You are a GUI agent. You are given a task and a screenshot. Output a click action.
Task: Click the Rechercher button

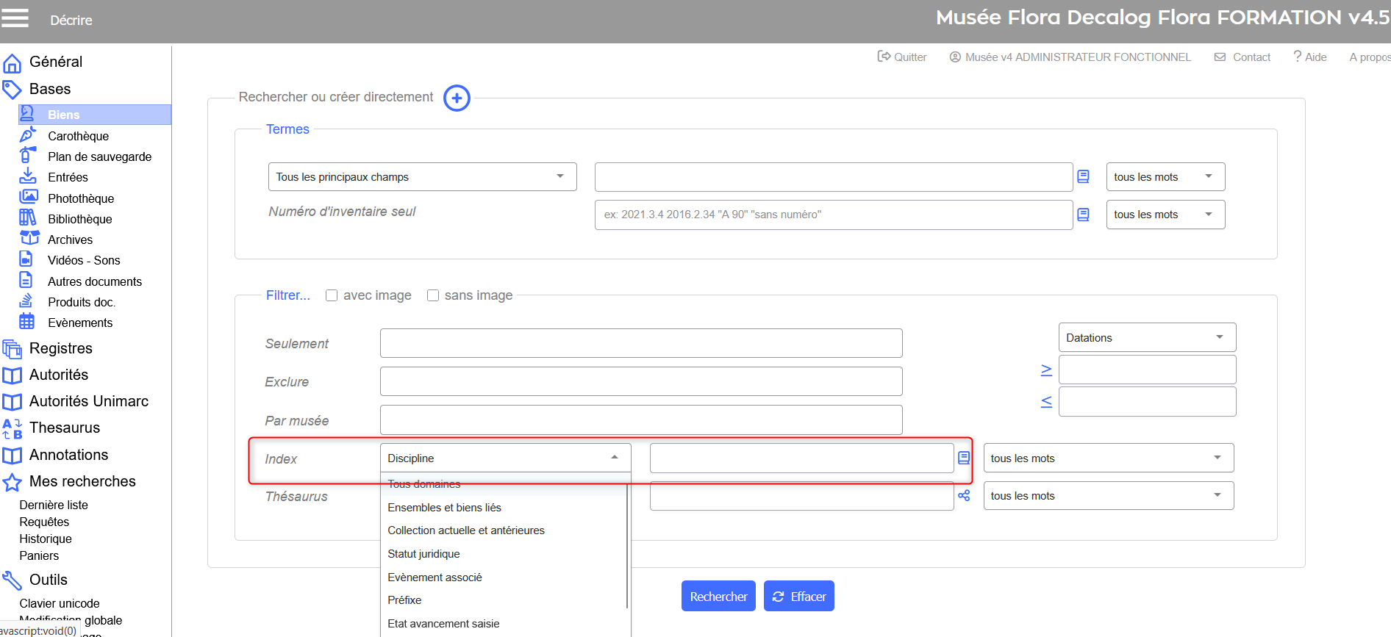point(718,597)
